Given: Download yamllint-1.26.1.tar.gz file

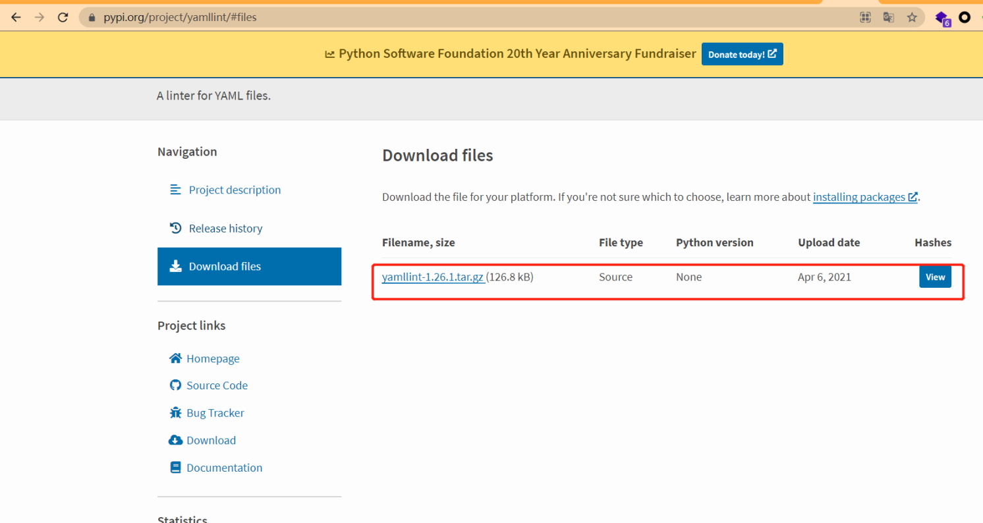Looking at the screenshot, I should point(433,277).
